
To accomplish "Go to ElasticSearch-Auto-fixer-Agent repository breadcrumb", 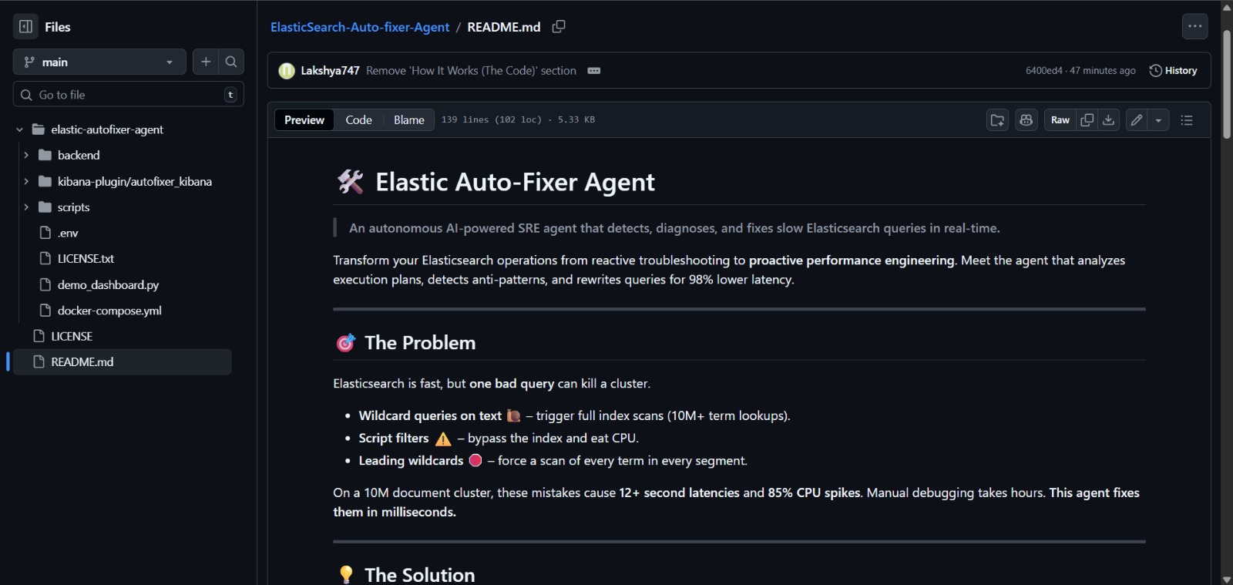I will pyautogui.click(x=360, y=27).
